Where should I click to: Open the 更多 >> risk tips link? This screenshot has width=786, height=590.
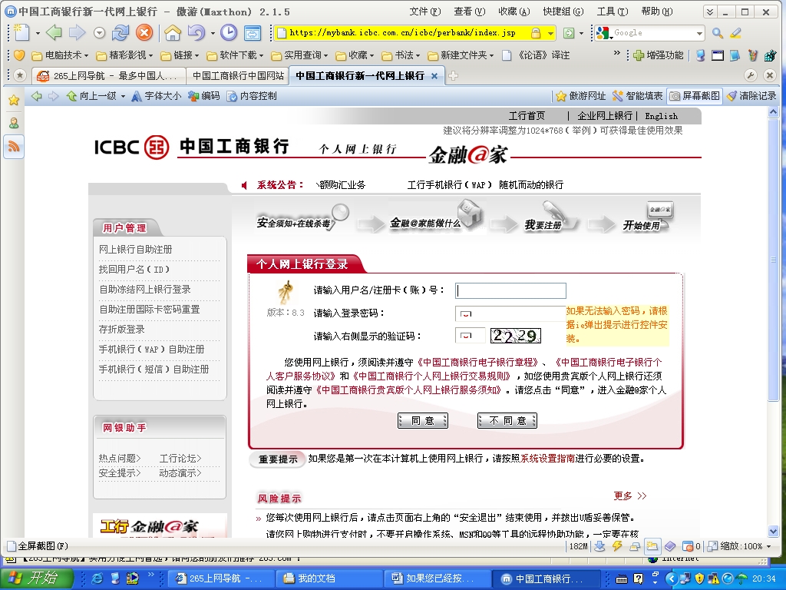(x=629, y=496)
